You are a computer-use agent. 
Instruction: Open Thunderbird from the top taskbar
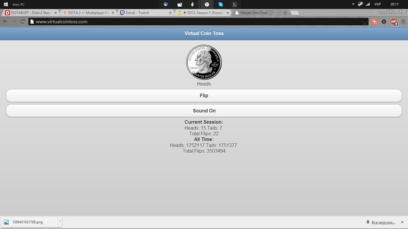point(165,4)
